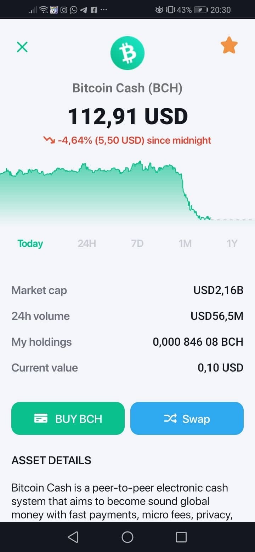The image size is (255, 552).
Task: Select the Today chart range
Action: click(30, 243)
